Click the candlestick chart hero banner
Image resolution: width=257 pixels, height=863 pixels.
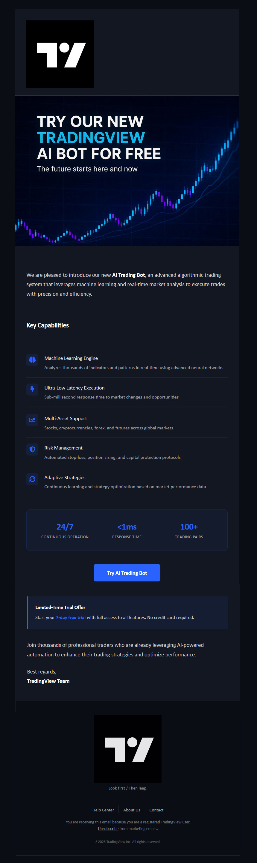point(127,201)
